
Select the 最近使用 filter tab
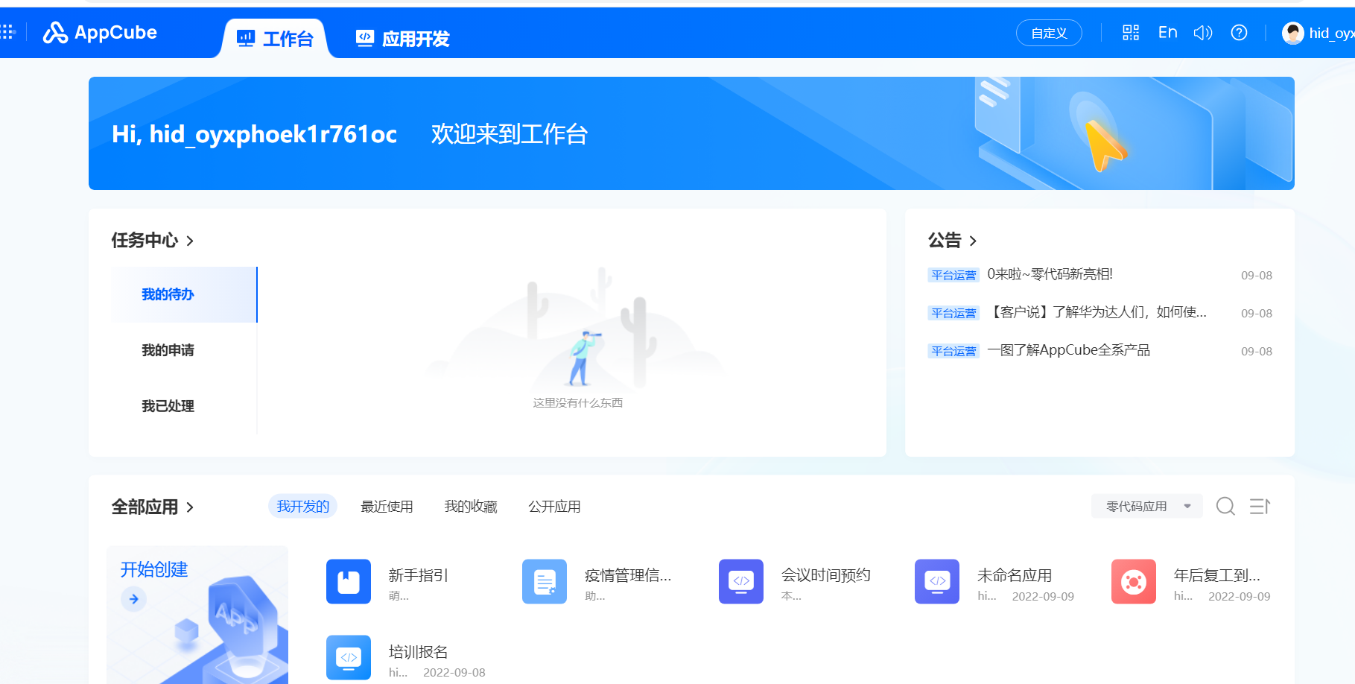click(x=387, y=506)
